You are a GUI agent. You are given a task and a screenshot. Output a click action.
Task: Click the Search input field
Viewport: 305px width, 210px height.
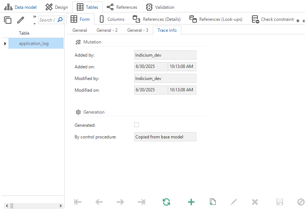[x=48, y=20]
